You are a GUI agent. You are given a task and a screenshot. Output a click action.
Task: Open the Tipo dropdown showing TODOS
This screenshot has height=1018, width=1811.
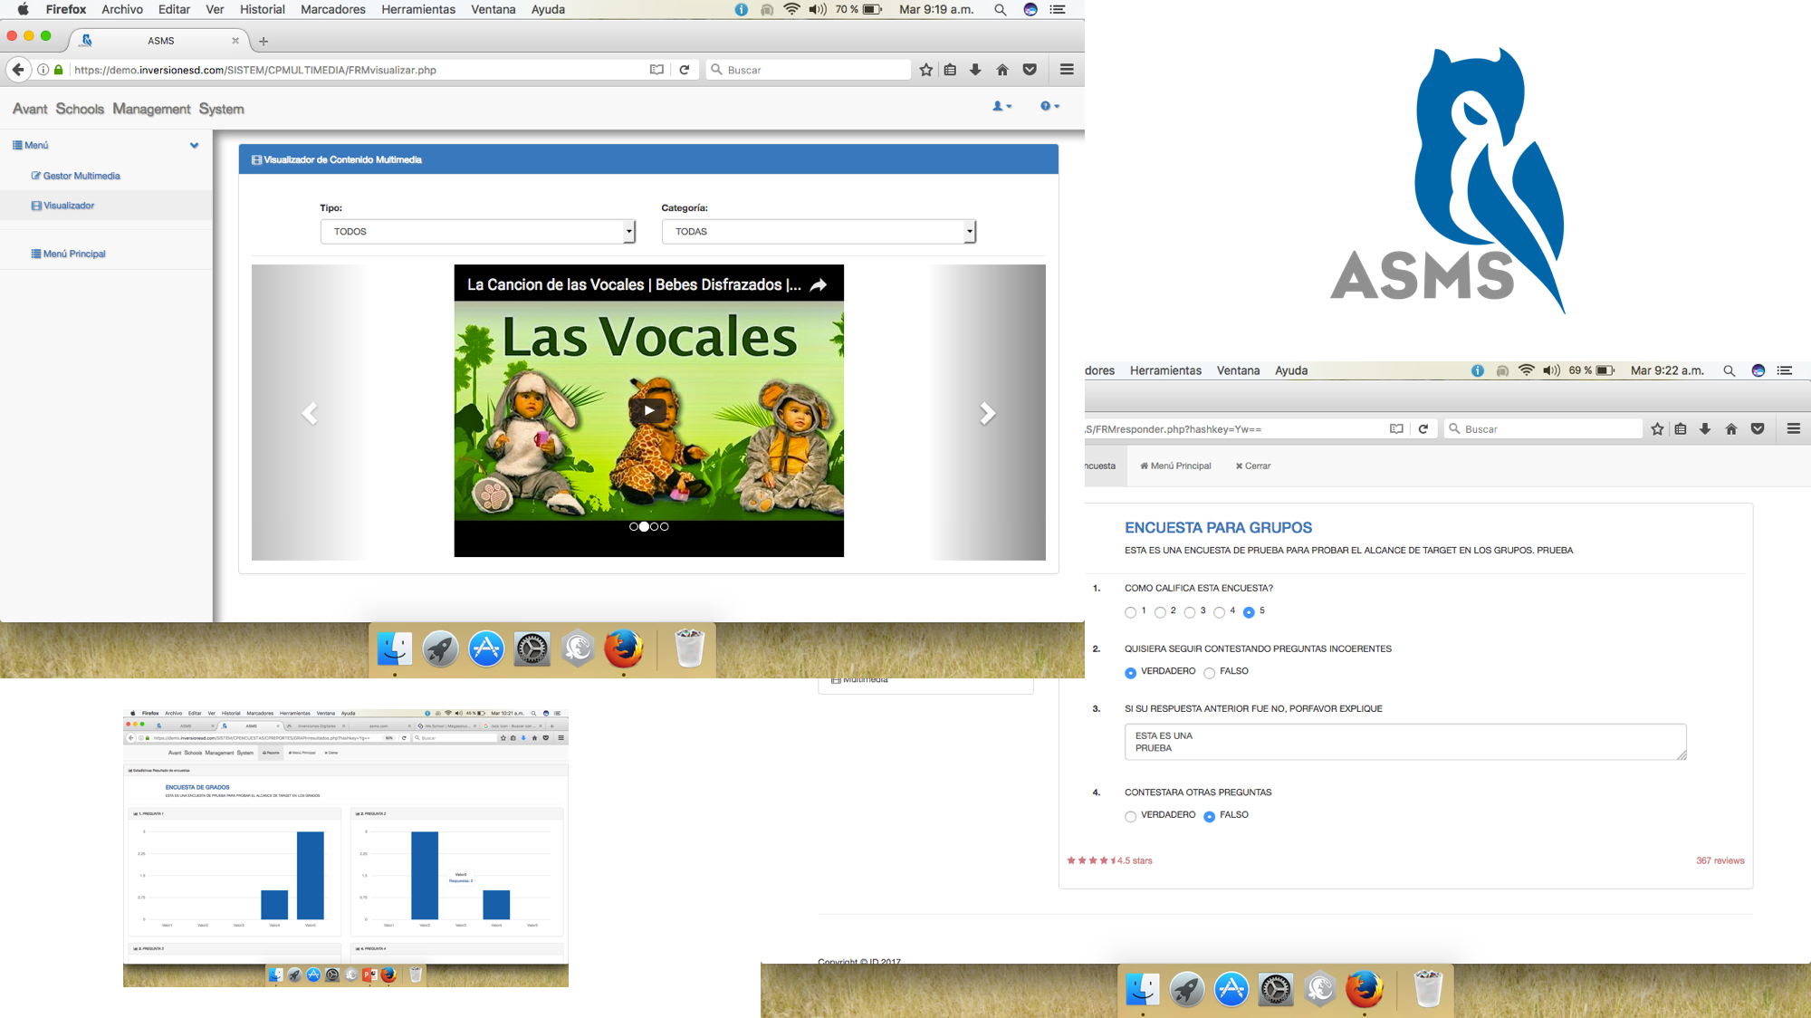pyautogui.click(x=477, y=232)
